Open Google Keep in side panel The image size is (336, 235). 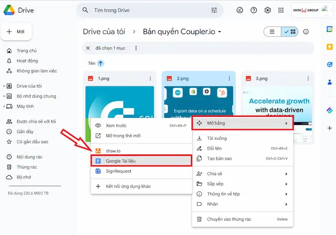329,47
